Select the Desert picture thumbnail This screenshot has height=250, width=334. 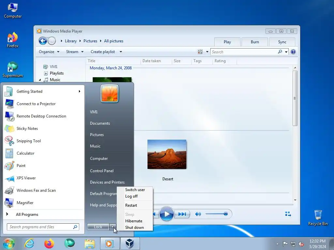click(x=167, y=154)
